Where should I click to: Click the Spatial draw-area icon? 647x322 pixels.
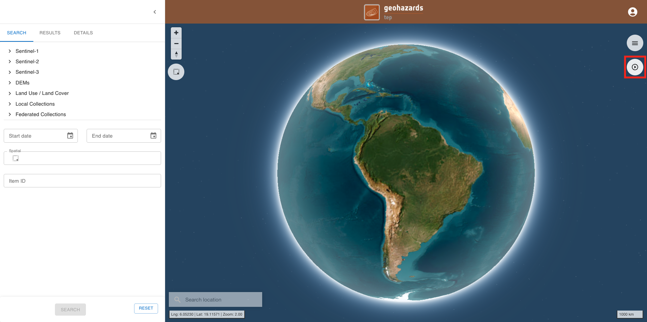[16, 158]
